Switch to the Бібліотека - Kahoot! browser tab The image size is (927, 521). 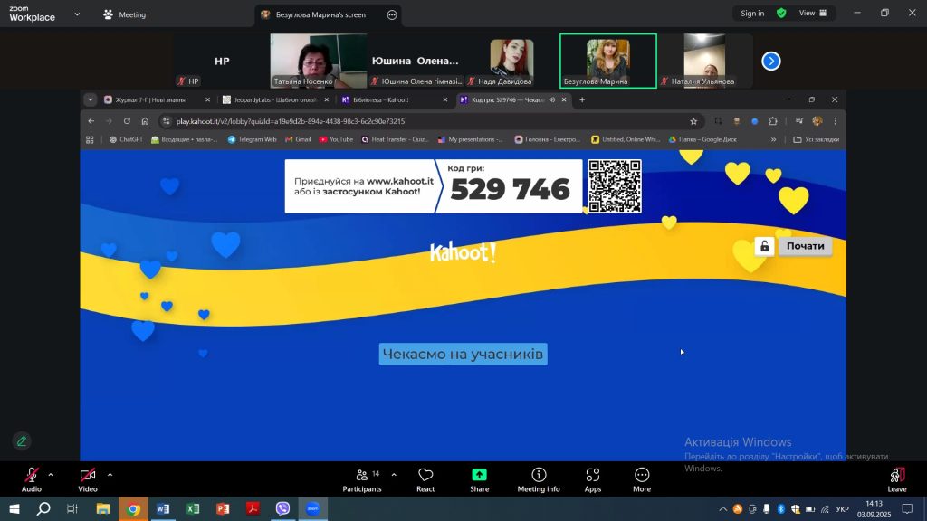click(395, 99)
